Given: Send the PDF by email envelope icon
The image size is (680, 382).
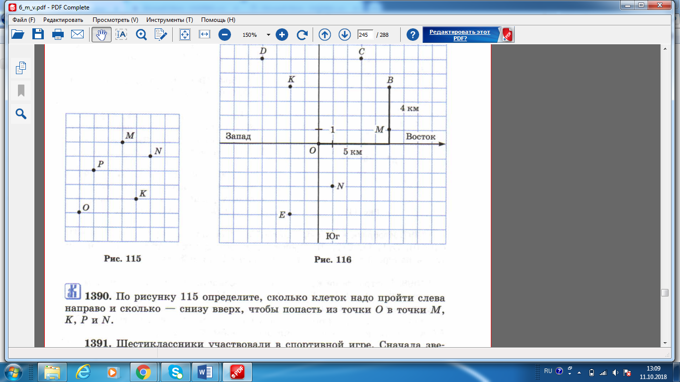Looking at the screenshot, I should [x=77, y=34].
